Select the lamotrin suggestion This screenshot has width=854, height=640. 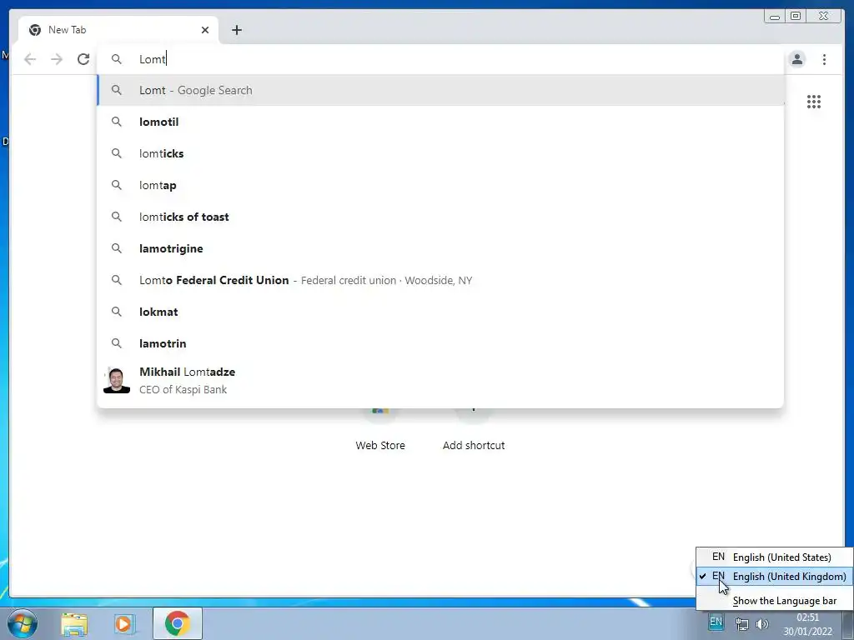(x=440, y=343)
